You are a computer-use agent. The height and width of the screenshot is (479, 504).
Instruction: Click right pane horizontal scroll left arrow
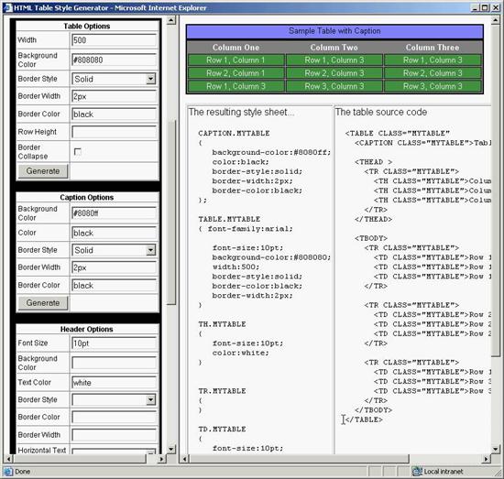tap(184, 459)
